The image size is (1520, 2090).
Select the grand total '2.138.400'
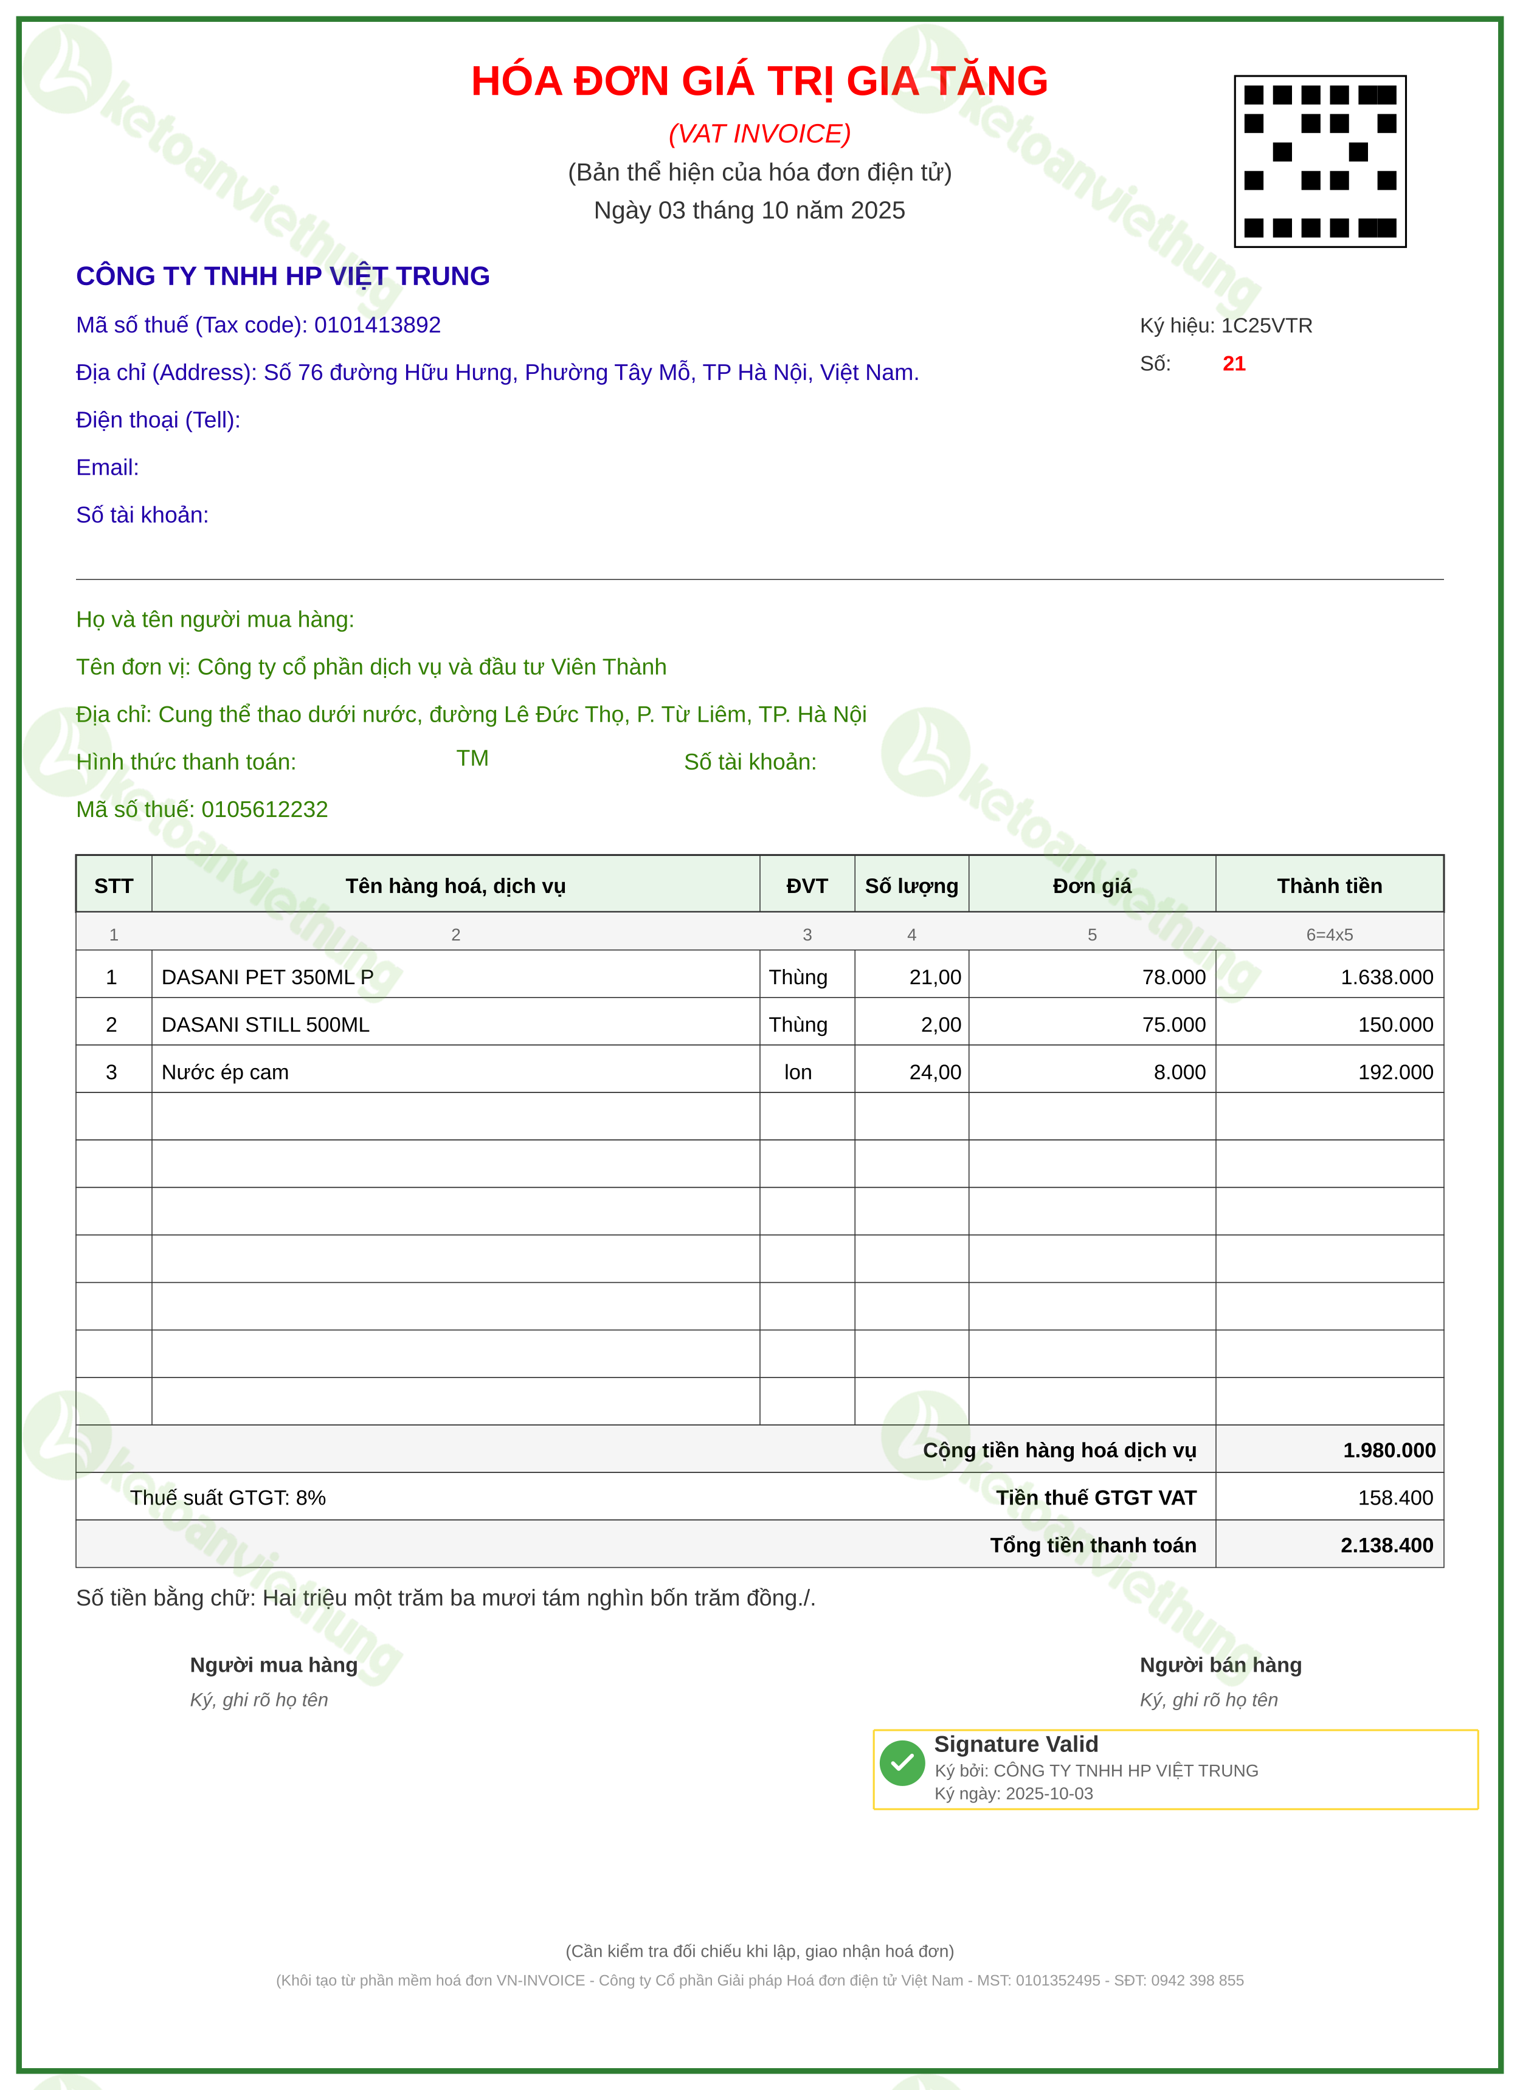pos(1387,1545)
